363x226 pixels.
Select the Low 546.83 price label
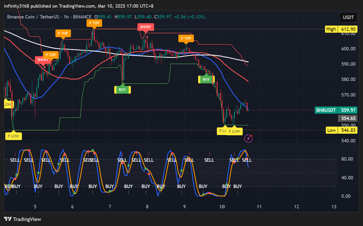tap(341, 130)
